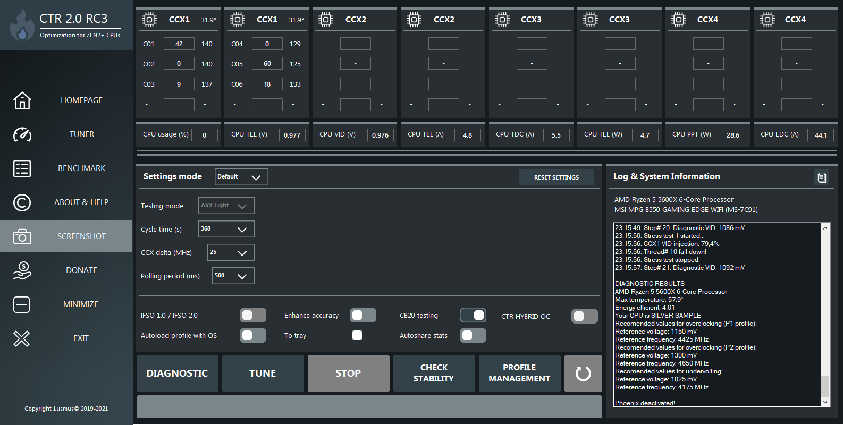Open the Benchmark list icon

coord(22,168)
